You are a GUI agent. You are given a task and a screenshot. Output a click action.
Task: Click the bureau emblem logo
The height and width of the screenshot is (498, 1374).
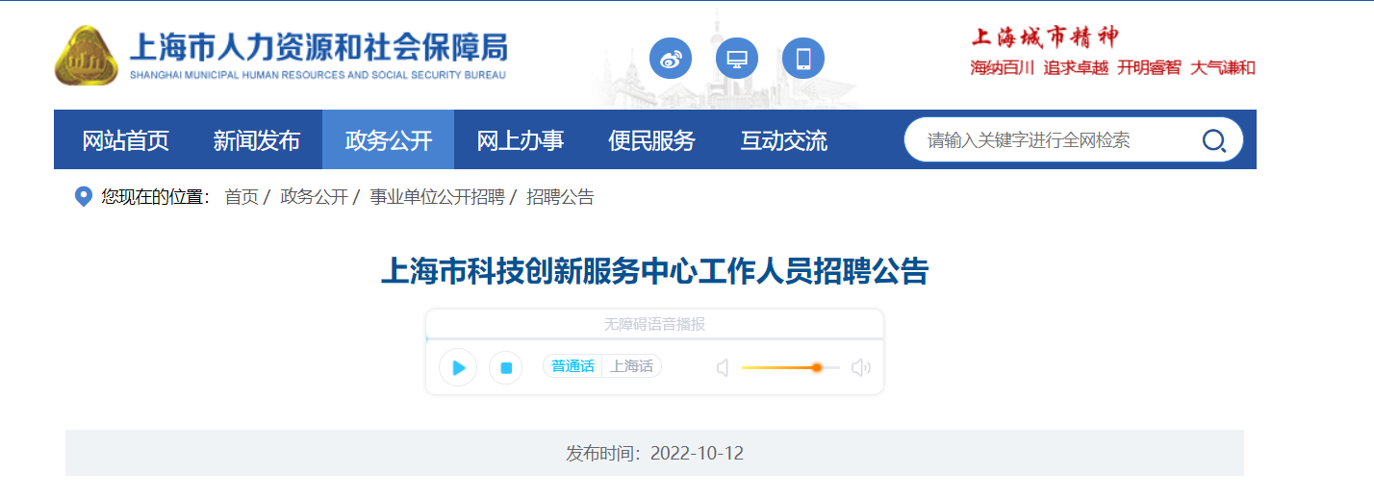point(87,55)
